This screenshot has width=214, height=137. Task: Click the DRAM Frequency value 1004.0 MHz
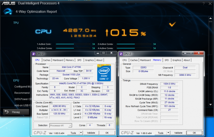(170, 84)
